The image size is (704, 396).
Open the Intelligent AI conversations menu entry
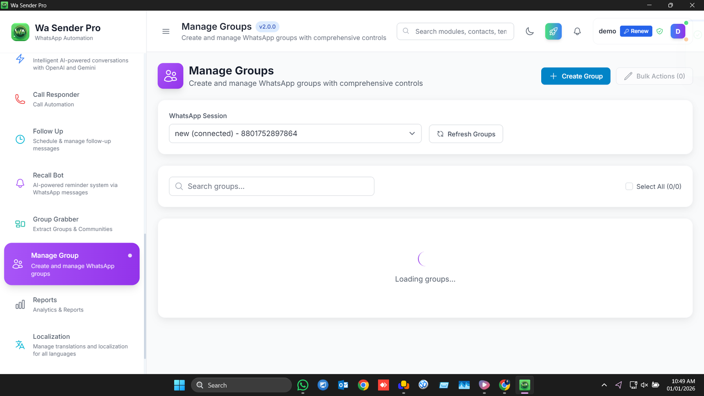[72, 64]
